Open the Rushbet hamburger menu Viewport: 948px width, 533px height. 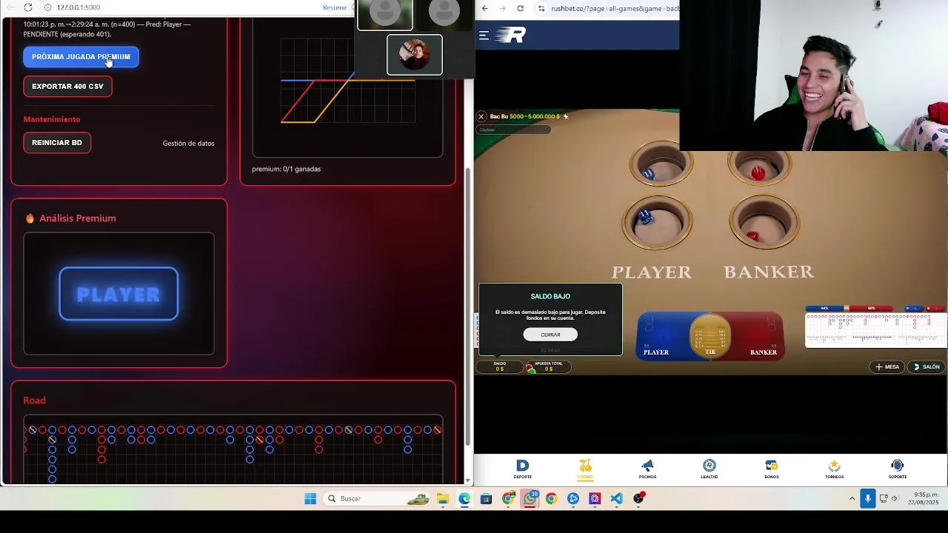click(484, 35)
